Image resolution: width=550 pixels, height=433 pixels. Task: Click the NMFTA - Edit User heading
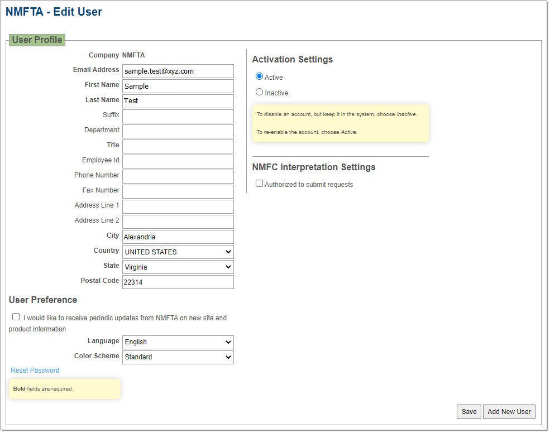coord(54,12)
